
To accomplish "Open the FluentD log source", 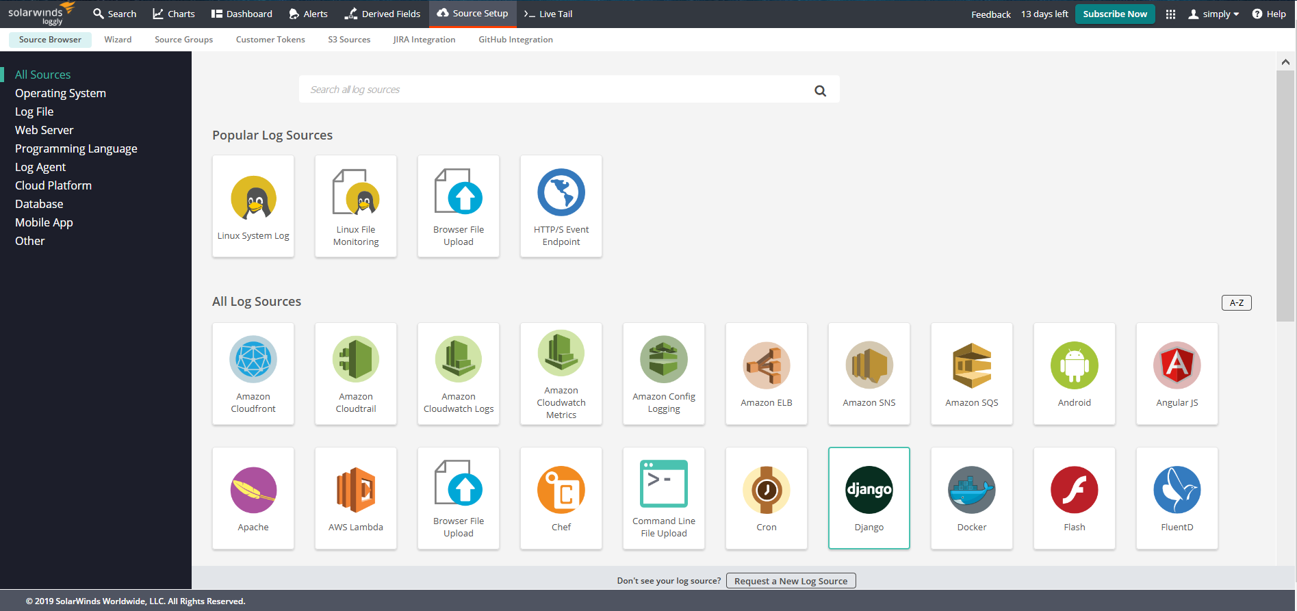I will 1177,498.
